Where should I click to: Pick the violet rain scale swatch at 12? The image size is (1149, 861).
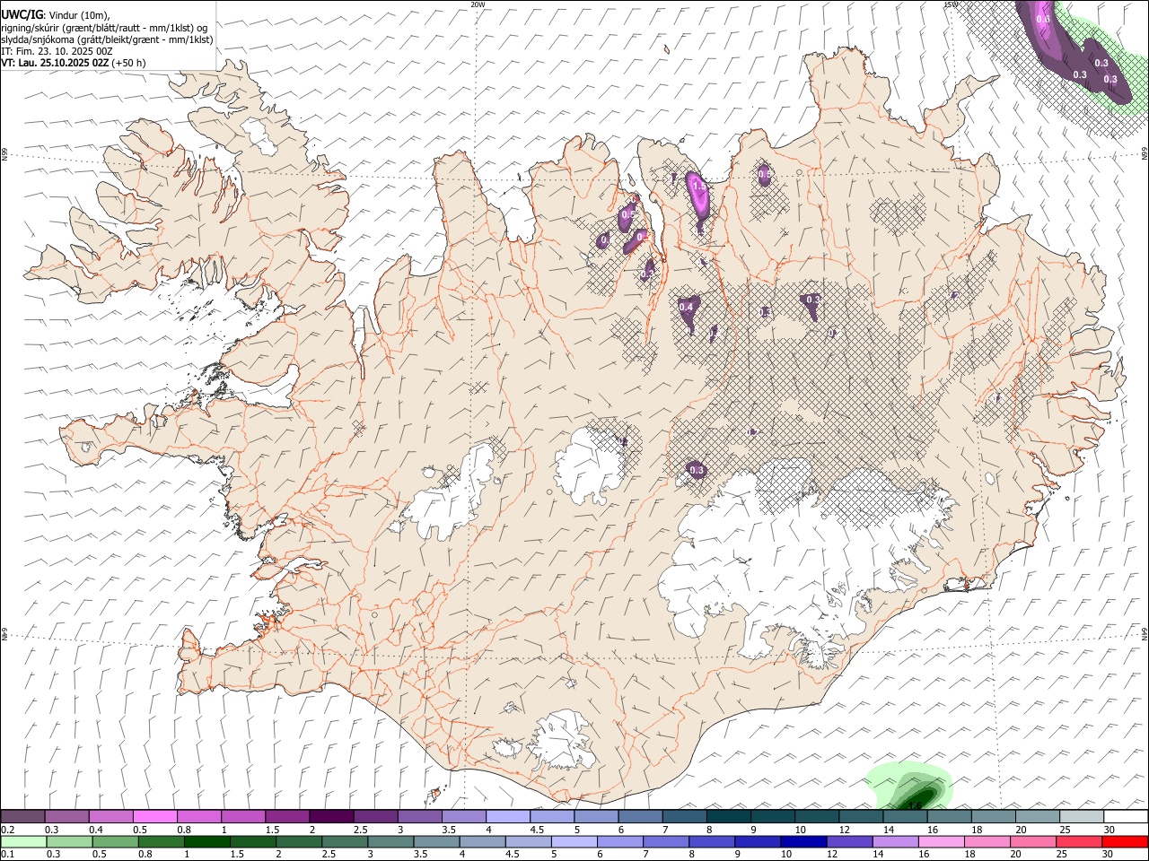pyautogui.click(x=849, y=842)
